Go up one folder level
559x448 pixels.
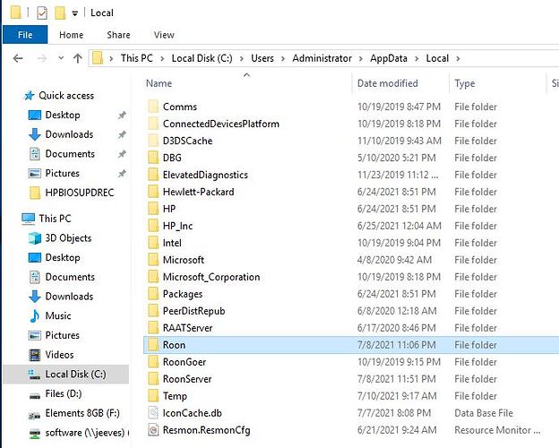pos(78,58)
